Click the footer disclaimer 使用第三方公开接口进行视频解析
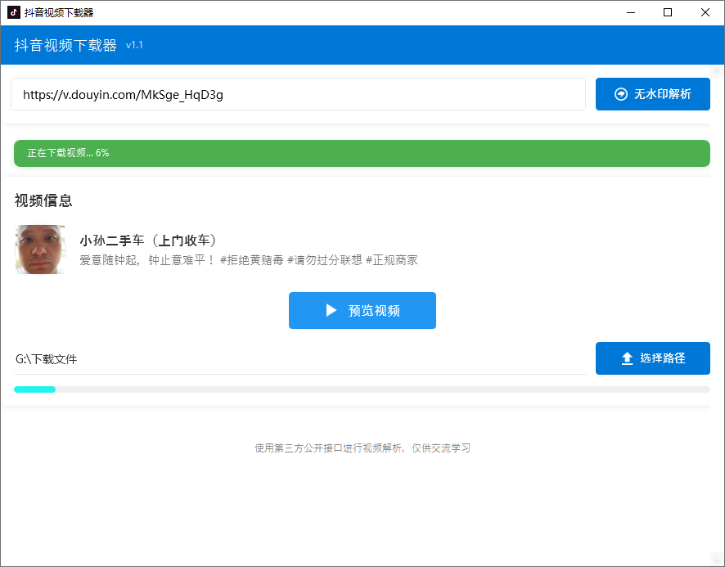This screenshot has height=567, width=725. [362, 448]
